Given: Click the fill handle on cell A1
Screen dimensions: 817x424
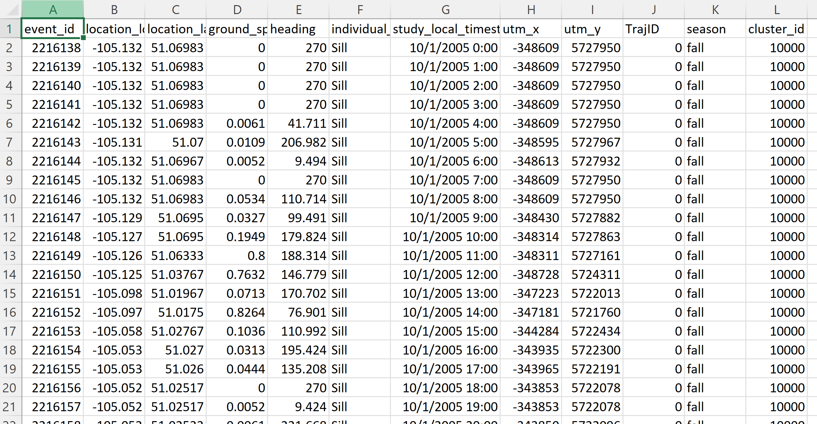Looking at the screenshot, I should (83, 37).
